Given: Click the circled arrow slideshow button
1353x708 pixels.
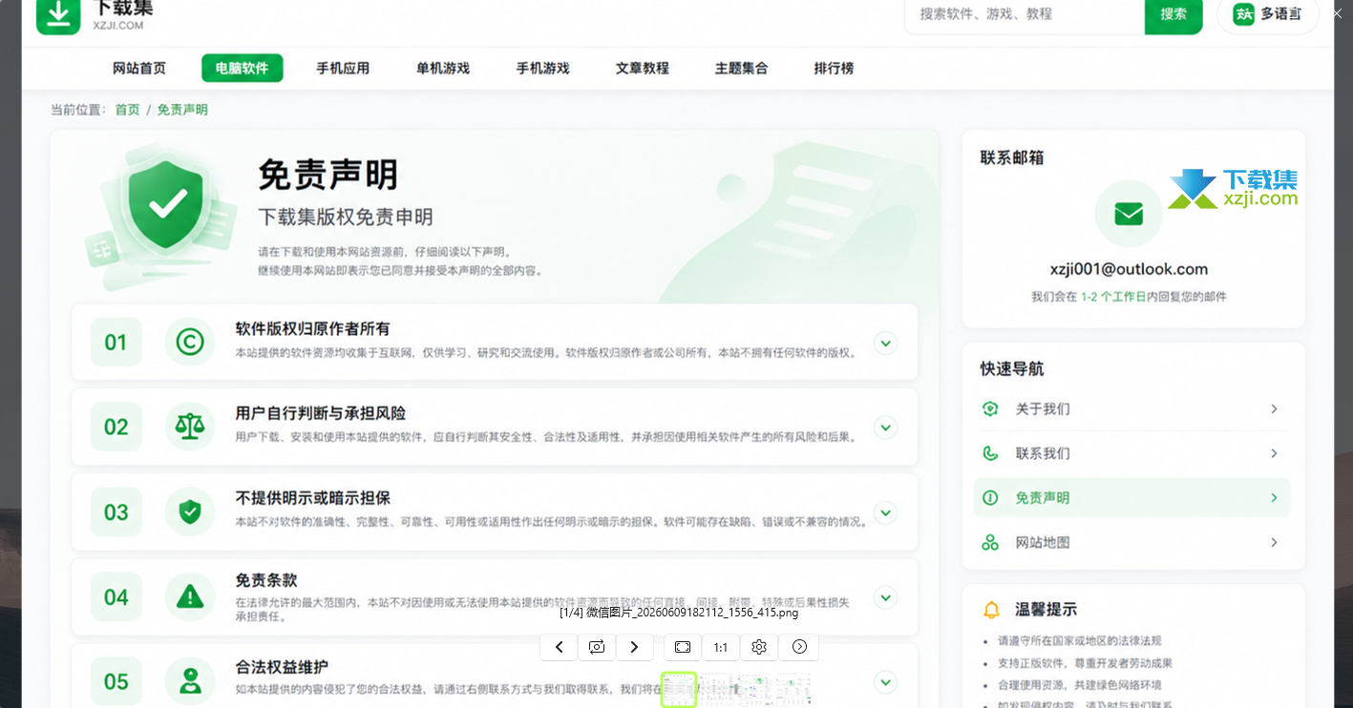Looking at the screenshot, I should (799, 647).
